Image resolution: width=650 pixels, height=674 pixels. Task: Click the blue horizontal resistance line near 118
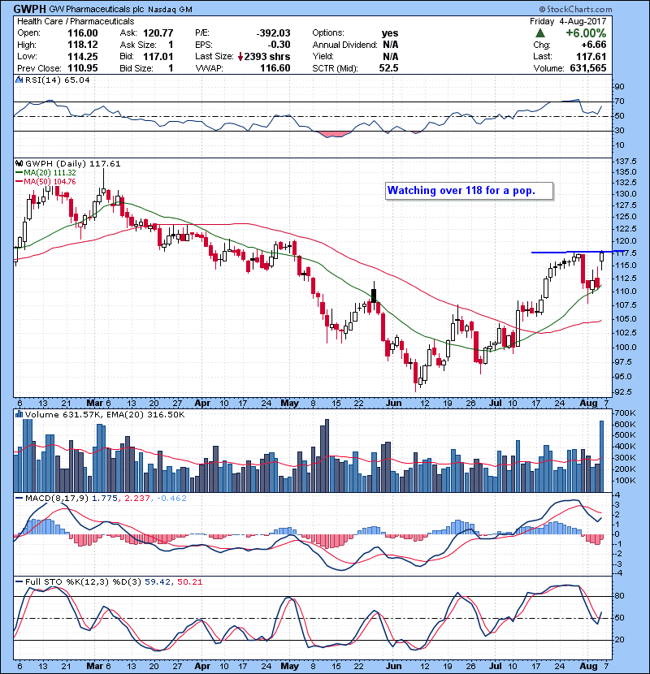tap(578, 252)
